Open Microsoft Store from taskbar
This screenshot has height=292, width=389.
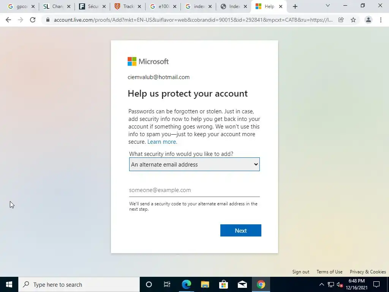(223, 284)
